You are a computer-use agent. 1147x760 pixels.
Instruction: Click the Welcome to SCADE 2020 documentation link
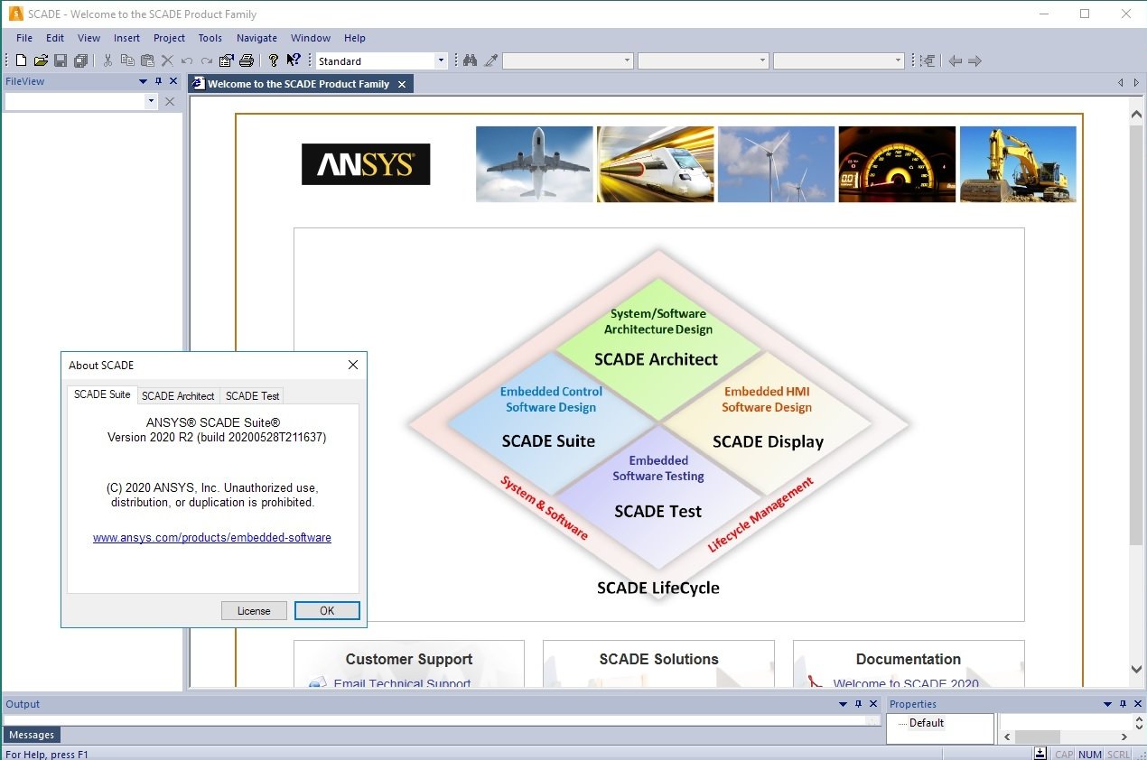(906, 683)
